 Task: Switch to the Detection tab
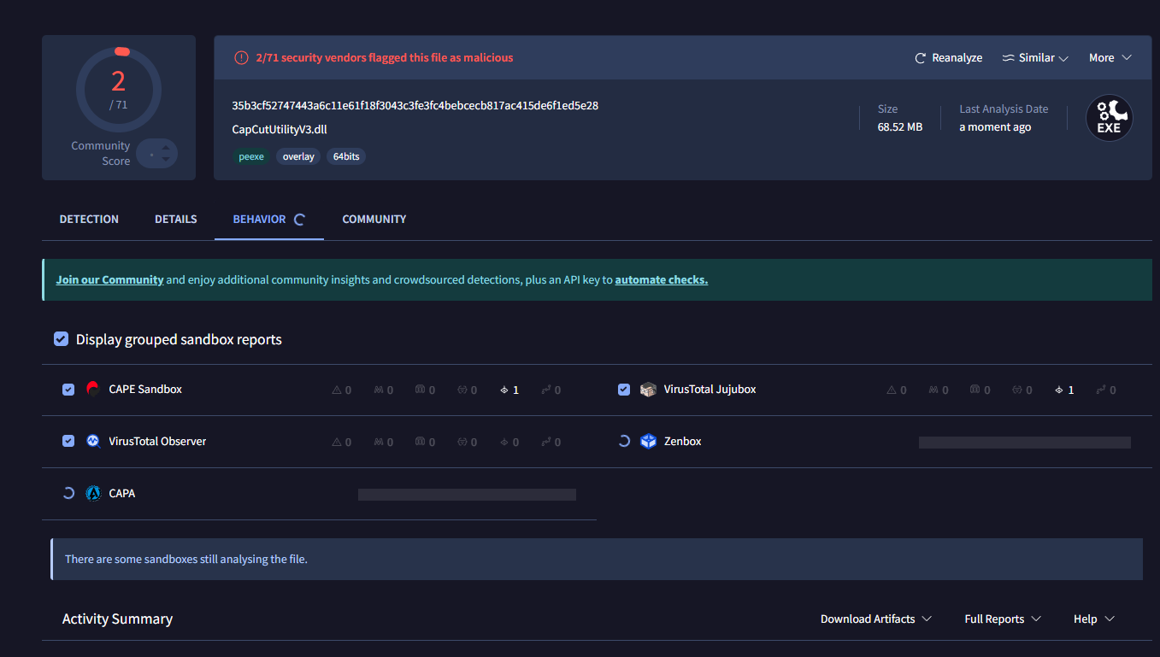click(x=89, y=219)
